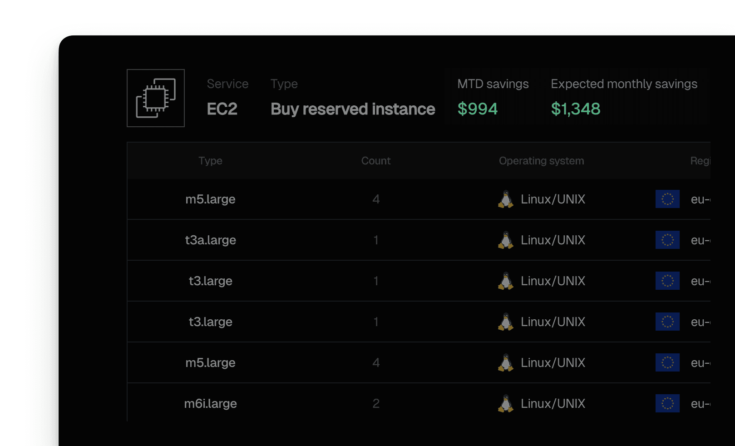
Task: Click the Type label above Buy reserved instance
Action: 284,84
